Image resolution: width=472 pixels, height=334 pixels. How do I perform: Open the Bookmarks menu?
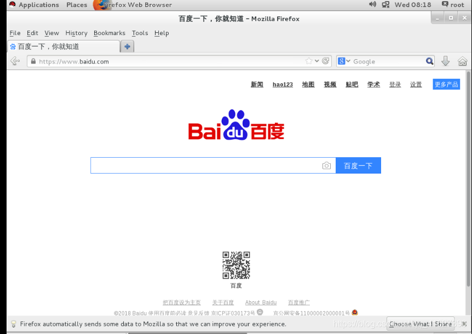point(110,33)
